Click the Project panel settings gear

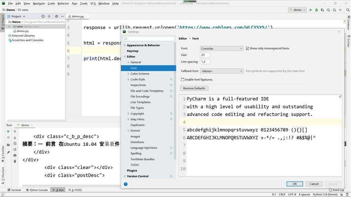(x=56, y=16)
